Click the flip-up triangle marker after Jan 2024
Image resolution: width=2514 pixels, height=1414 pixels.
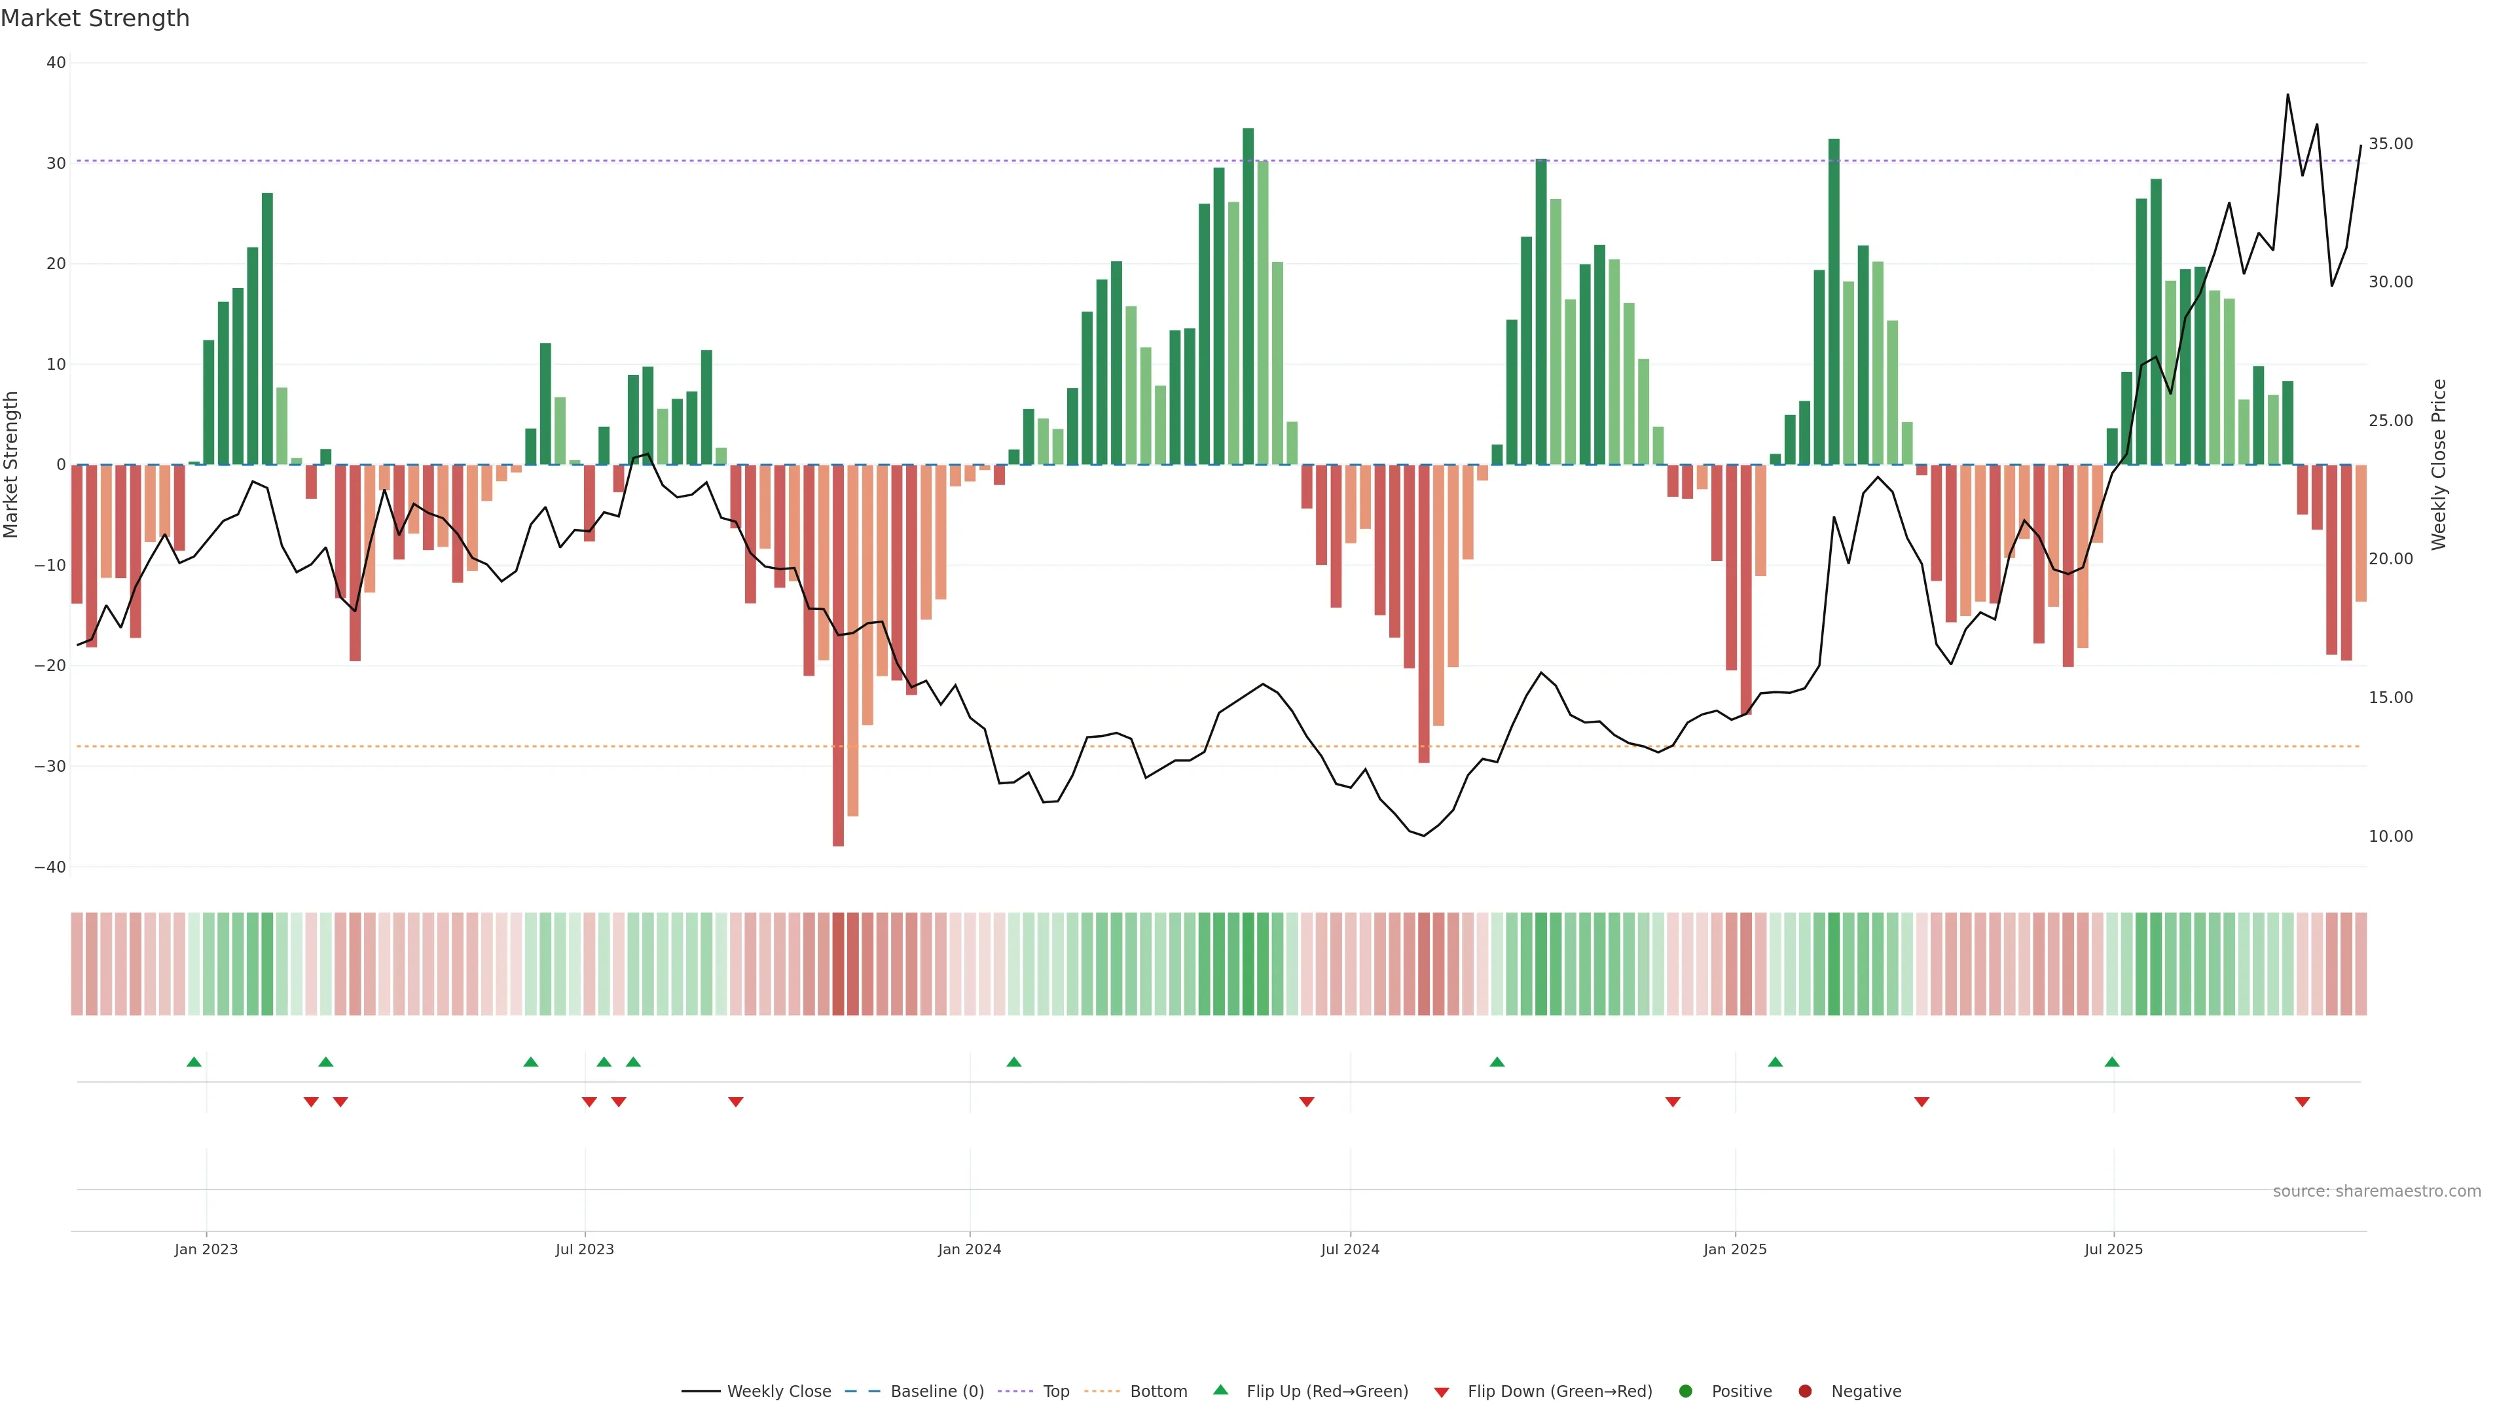pyautogui.click(x=1014, y=1062)
